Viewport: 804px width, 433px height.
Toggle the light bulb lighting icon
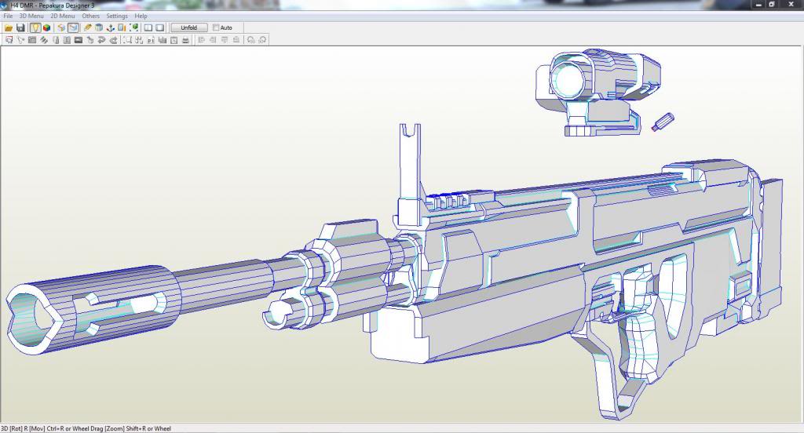point(35,27)
